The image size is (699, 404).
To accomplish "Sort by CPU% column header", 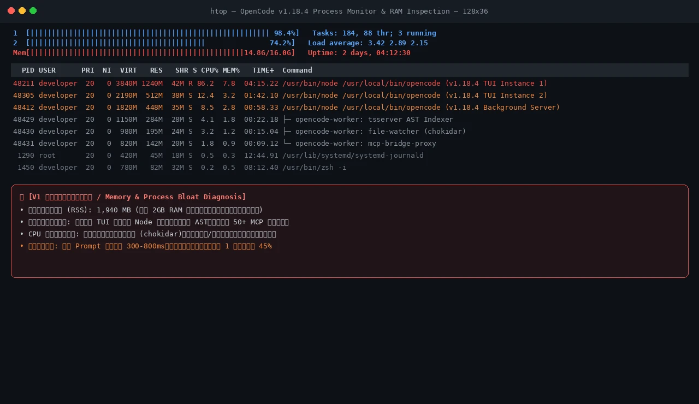I will click(x=210, y=70).
